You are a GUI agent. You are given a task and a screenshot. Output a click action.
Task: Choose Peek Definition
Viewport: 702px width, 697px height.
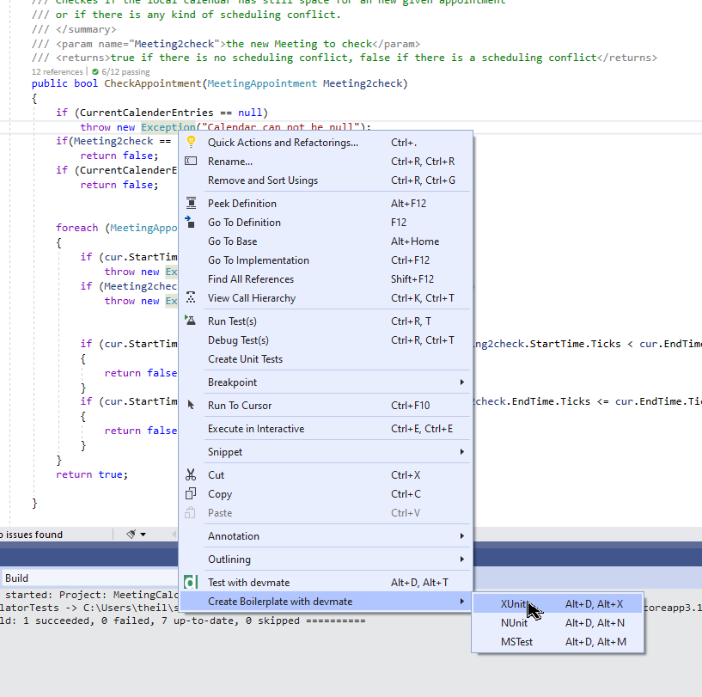pyautogui.click(x=326, y=204)
